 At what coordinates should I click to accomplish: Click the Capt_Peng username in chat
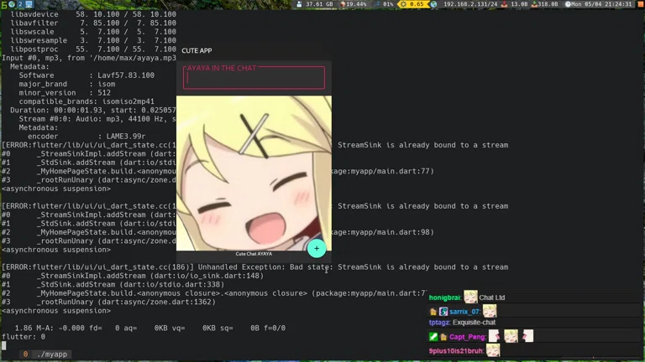(467, 337)
